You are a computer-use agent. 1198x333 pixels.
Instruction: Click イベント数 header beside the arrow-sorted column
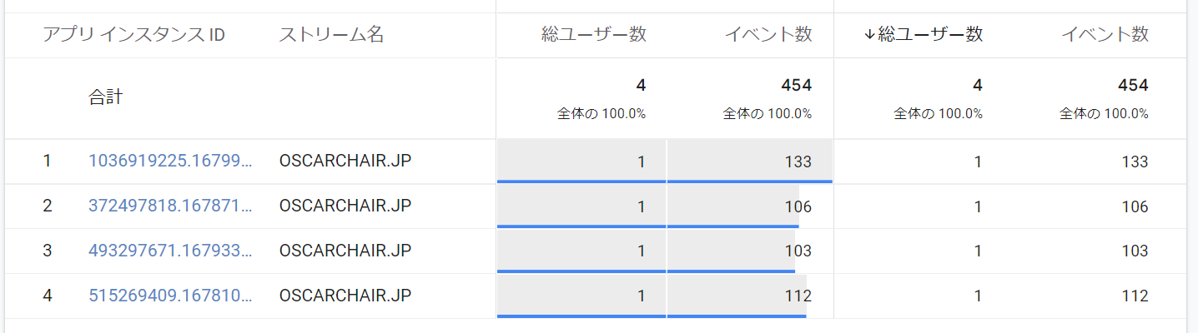pos(1105,35)
